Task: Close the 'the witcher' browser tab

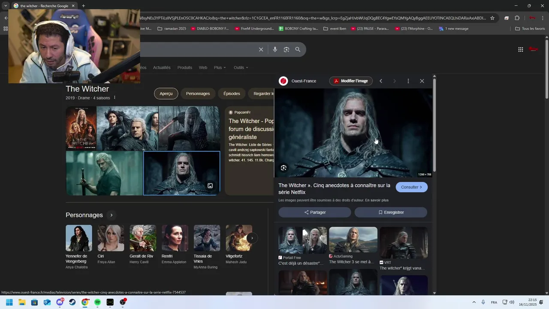Action: [73, 6]
